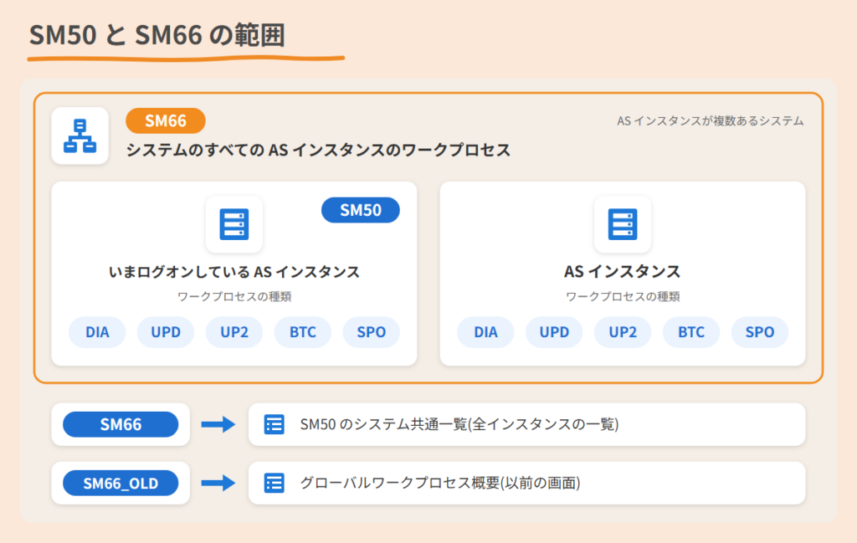Click the server icon above the right AS インスタンス card
The width and height of the screenshot is (857, 543).
pyautogui.click(x=623, y=224)
